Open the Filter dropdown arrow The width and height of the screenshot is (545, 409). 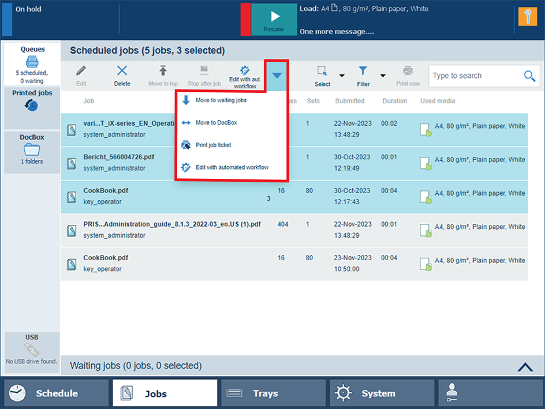coord(383,76)
